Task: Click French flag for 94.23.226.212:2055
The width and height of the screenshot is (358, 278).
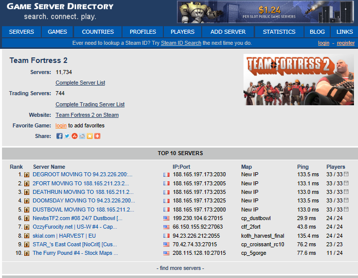Action: (x=166, y=236)
